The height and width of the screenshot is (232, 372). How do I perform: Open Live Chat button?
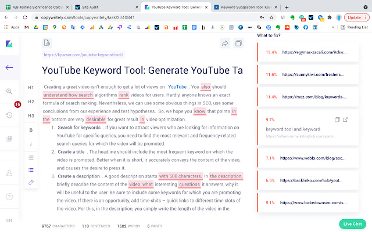[353, 223]
